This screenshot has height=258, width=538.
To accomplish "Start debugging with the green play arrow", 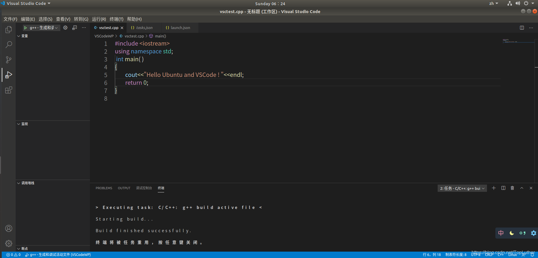I will click(x=26, y=28).
